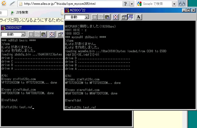Click 'B>mraftdot' line in MZBDO~22
This screenshot has width=197, height=128.
tap(73, 100)
